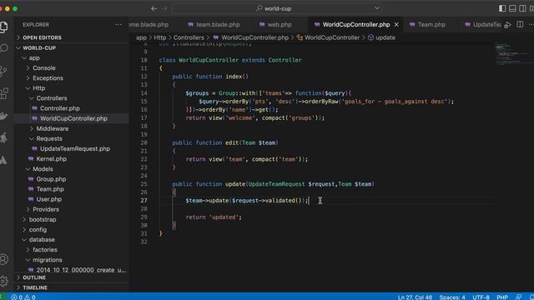Toggle the primary side bar layout icon
The height and width of the screenshot is (300, 534).
(x=502, y=8)
